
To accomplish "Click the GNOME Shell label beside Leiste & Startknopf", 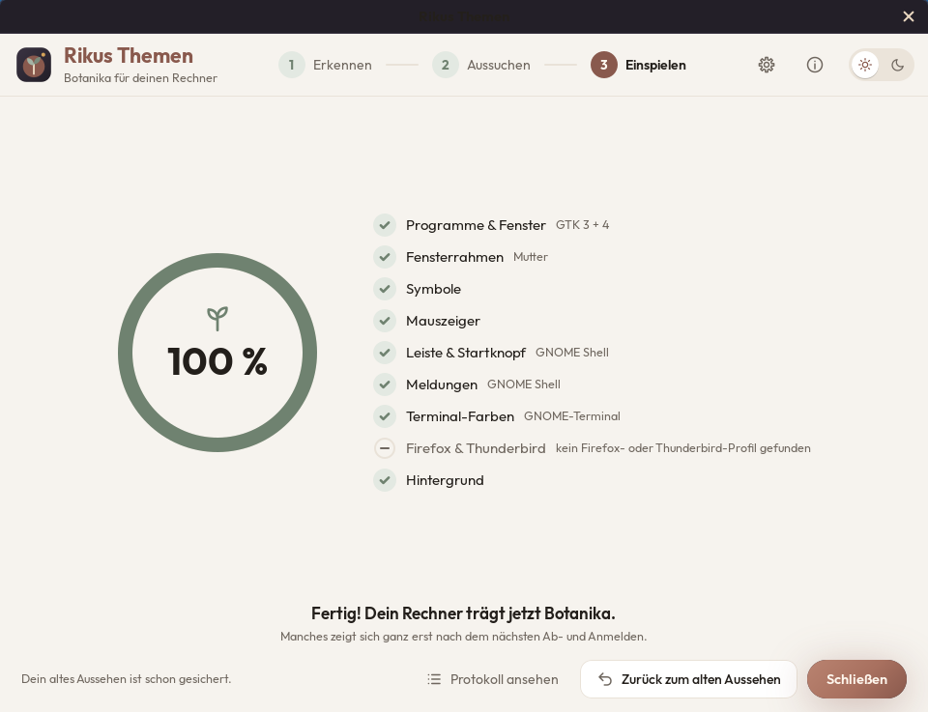I will [x=571, y=353].
